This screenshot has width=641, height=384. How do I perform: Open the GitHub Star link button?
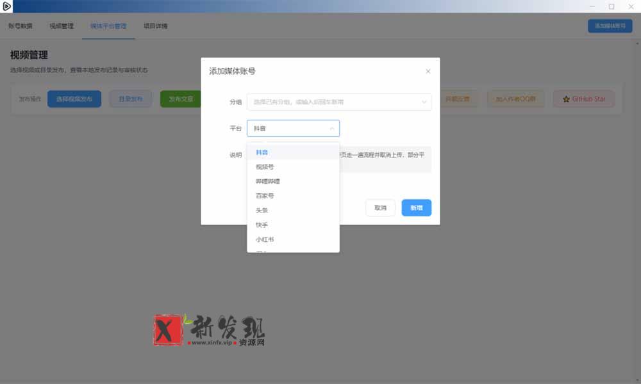pyautogui.click(x=583, y=99)
